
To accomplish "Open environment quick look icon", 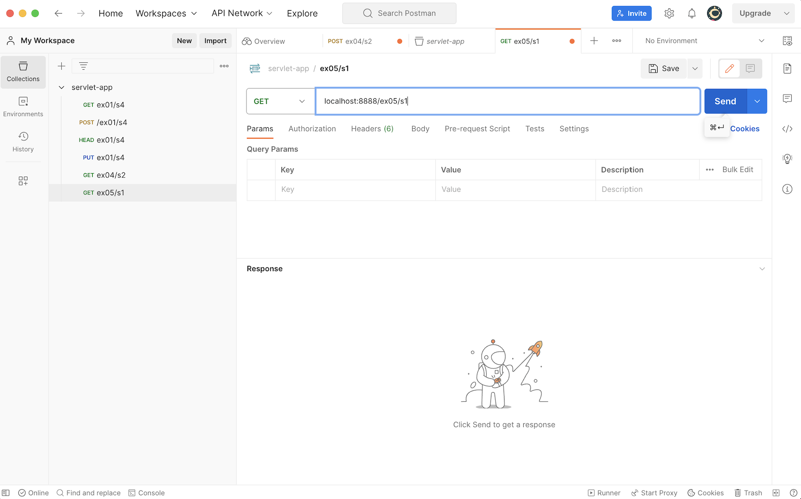I will click(x=787, y=41).
